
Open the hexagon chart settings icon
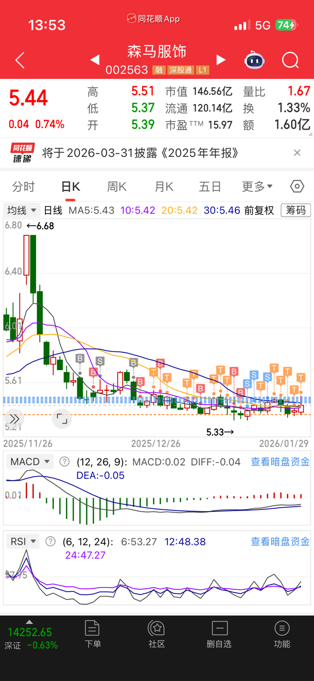pos(297,186)
